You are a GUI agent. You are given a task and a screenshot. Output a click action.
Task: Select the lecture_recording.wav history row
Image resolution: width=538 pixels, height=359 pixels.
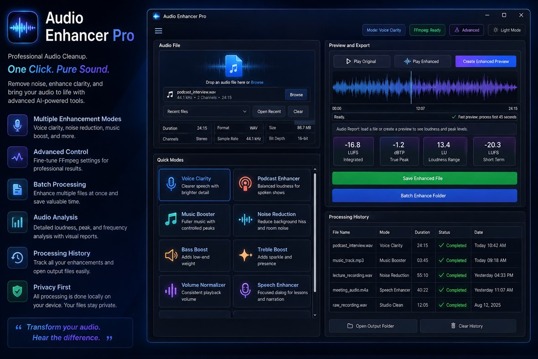(x=425, y=275)
